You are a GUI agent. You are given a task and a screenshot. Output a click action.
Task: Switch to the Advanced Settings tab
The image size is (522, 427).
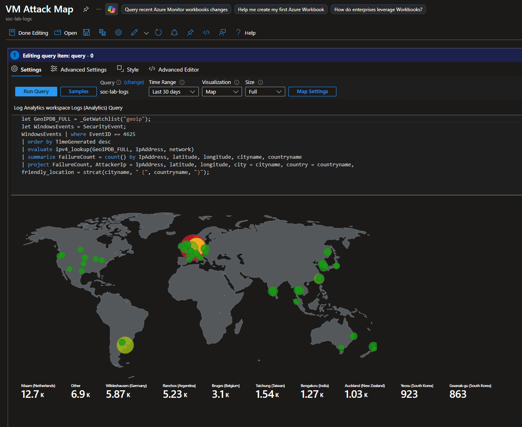pos(79,70)
